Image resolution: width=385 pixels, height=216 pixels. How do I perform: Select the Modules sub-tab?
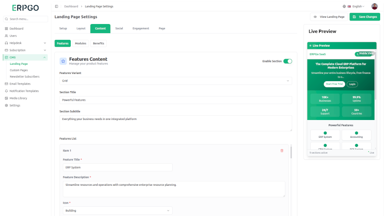[x=80, y=43]
